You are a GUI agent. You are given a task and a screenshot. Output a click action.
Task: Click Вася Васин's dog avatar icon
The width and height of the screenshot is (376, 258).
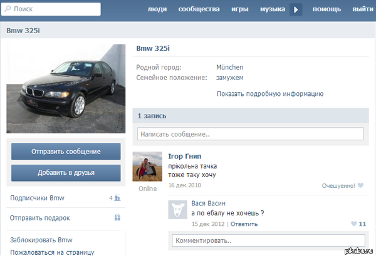pos(177,210)
